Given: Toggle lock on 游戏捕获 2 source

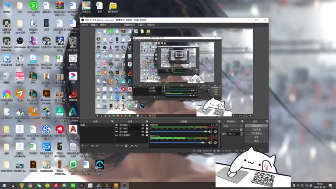Looking at the screenshot, I should (147, 125).
